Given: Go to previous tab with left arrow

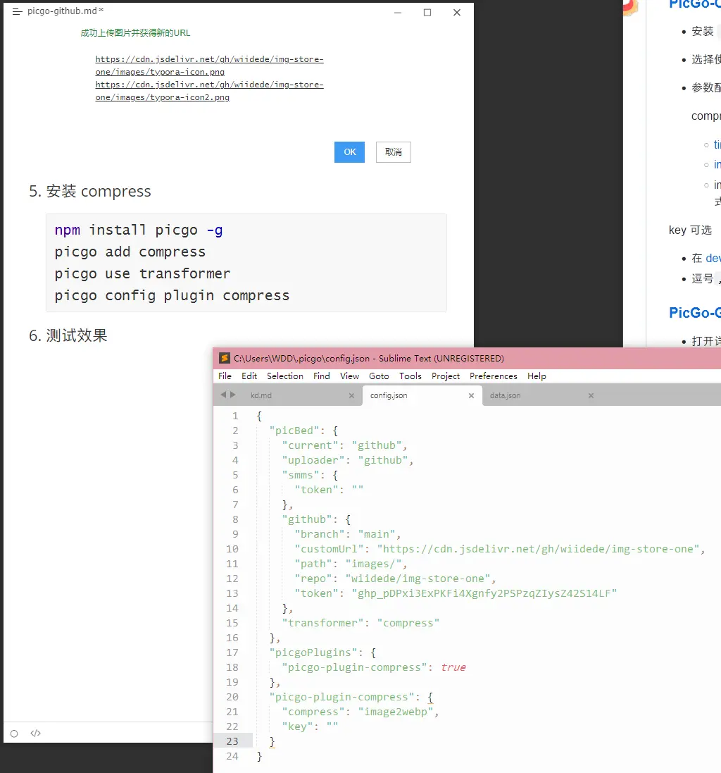Looking at the screenshot, I should coord(223,395).
